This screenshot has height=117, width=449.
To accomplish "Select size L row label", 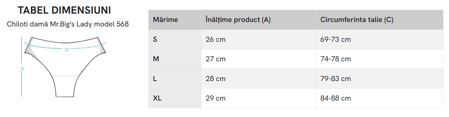I will click(x=155, y=79).
